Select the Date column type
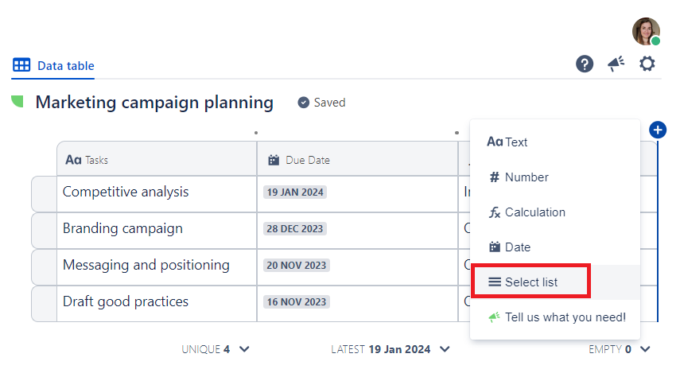 509,247
